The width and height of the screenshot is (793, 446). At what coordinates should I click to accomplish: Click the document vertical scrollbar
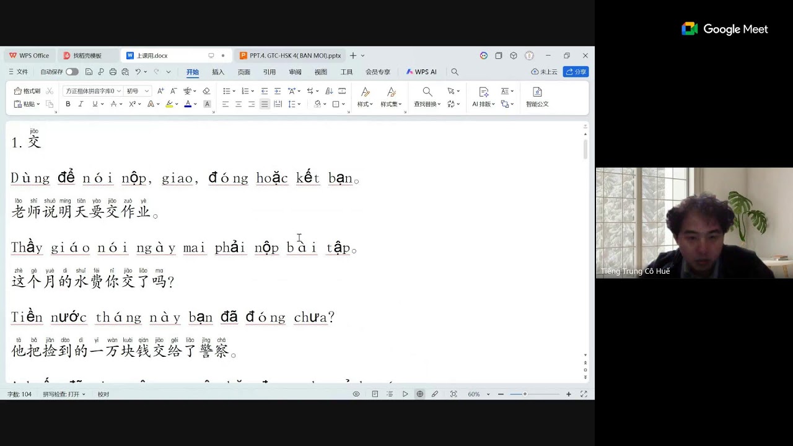coord(585,149)
